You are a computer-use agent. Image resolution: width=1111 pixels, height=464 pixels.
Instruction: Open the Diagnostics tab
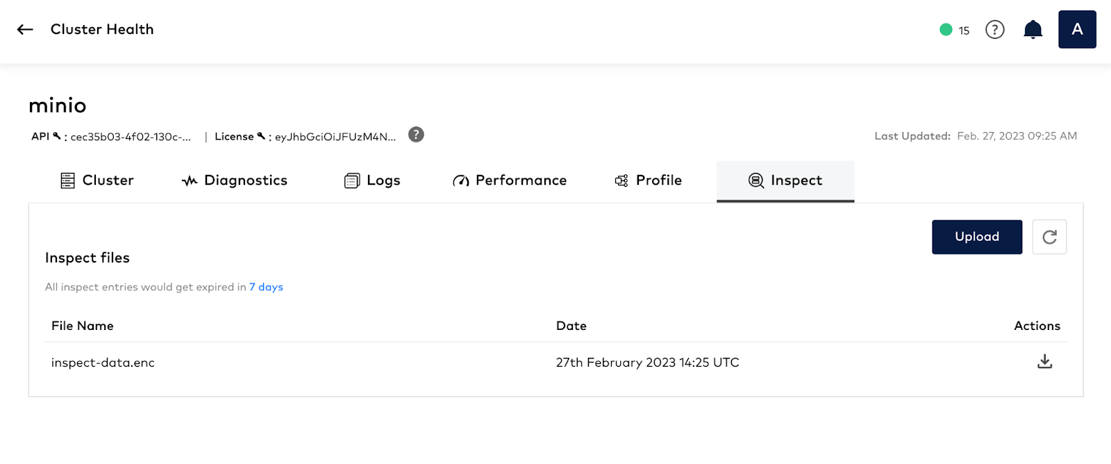tap(235, 181)
